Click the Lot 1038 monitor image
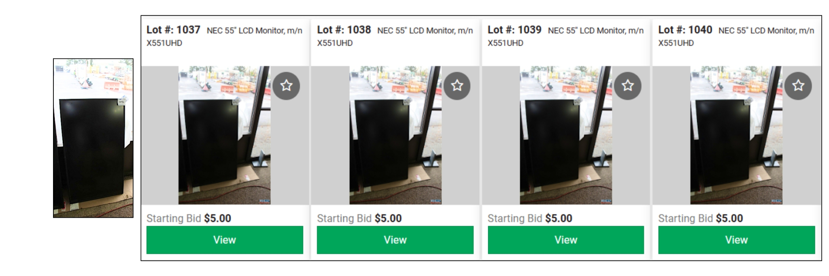The width and height of the screenshot is (829, 276). [395, 135]
